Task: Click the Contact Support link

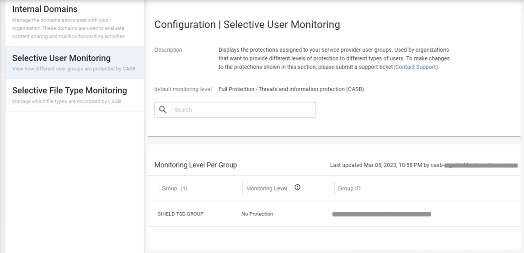Action: tap(416, 67)
